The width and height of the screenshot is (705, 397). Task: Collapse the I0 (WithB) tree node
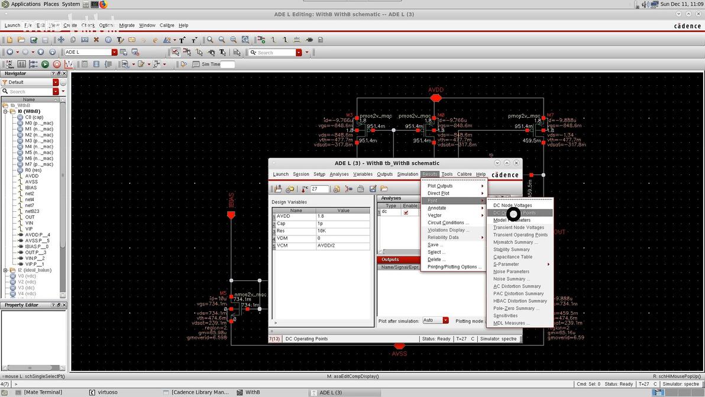[5, 111]
